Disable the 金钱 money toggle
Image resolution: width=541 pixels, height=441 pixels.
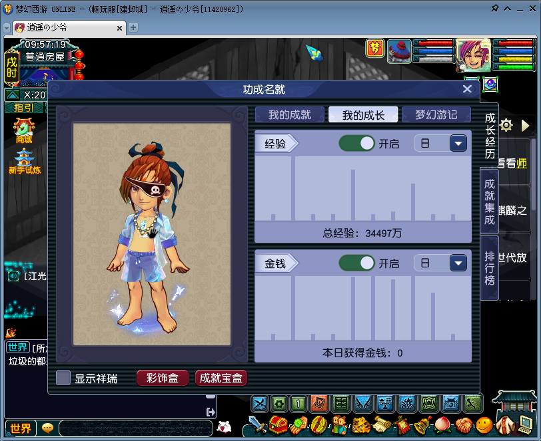point(356,263)
